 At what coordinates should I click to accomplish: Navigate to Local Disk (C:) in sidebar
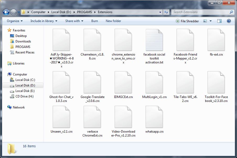[25, 80]
